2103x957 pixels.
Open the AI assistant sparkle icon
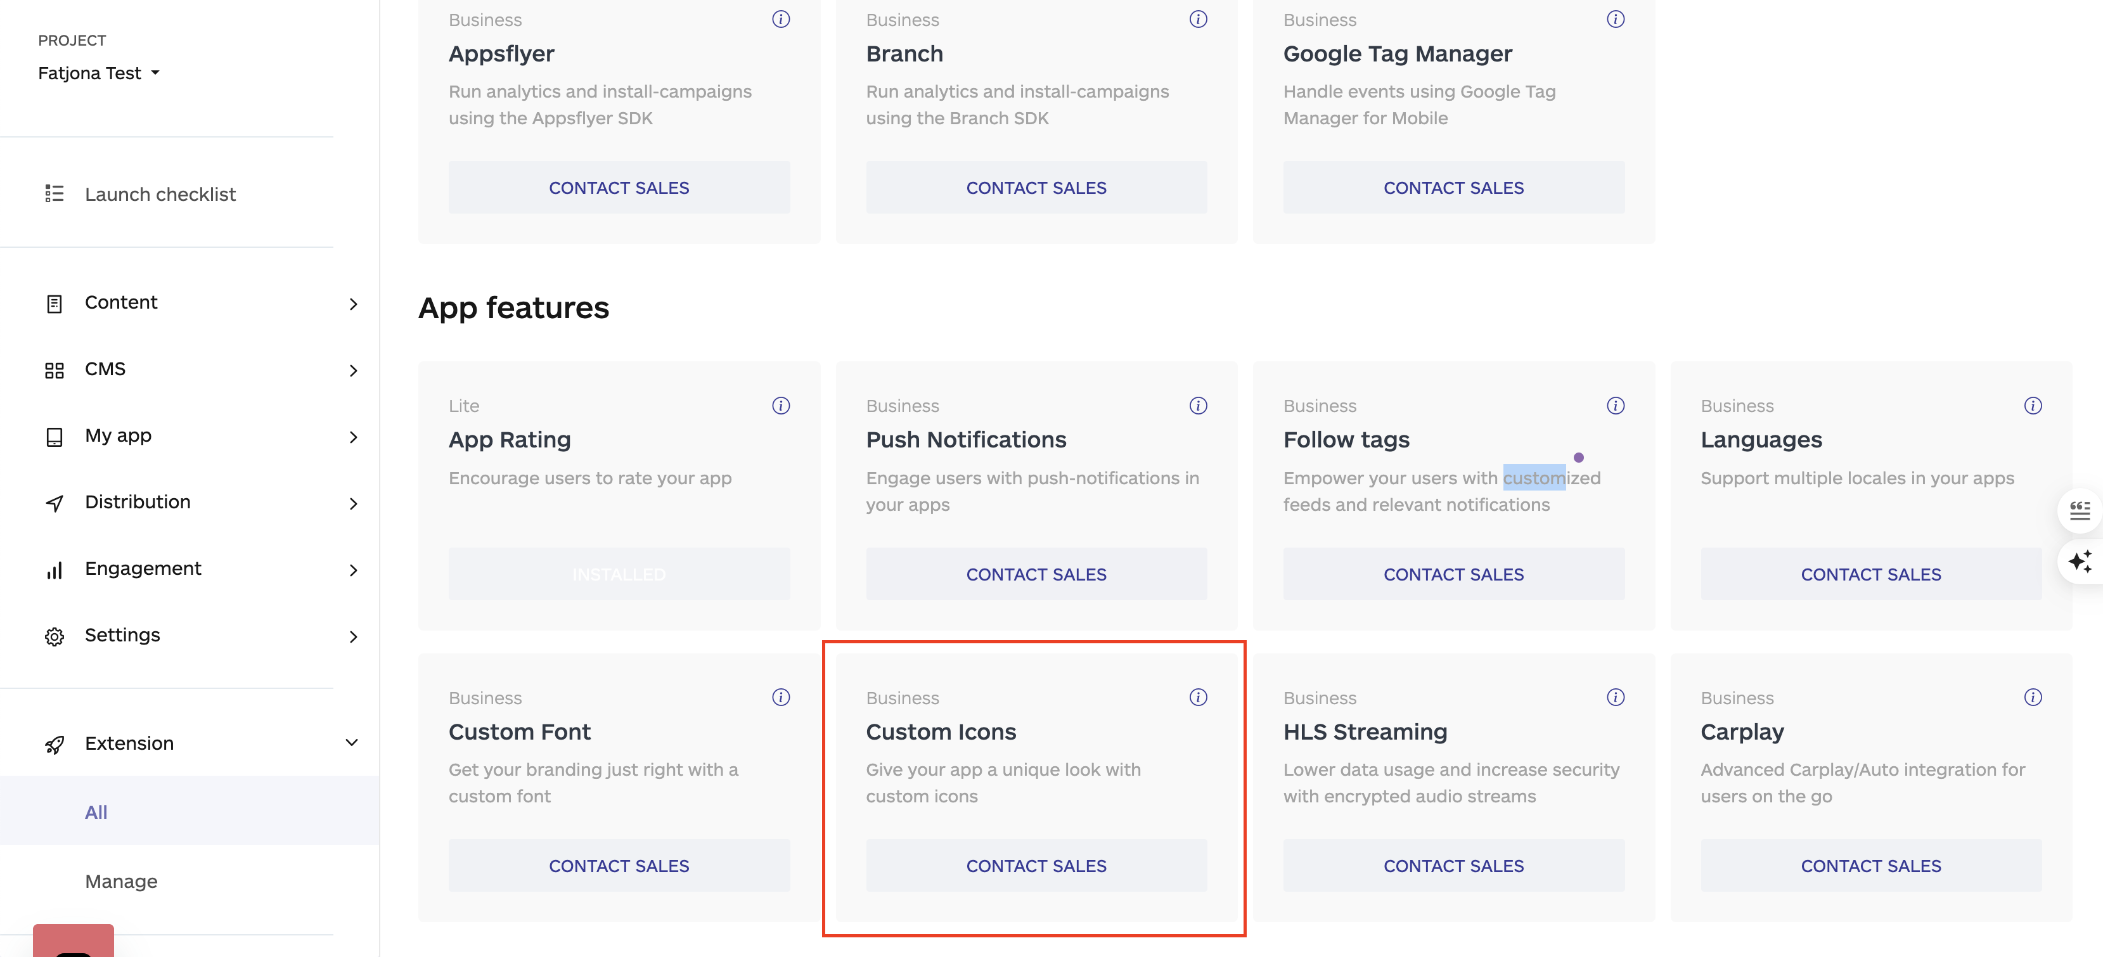point(2081,562)
